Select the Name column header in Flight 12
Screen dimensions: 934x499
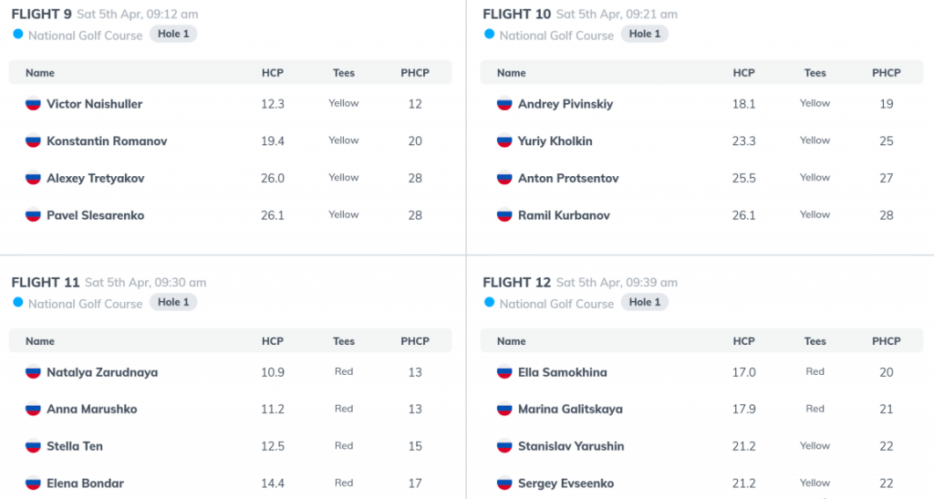pyautogui.click(x=511, y=341)
